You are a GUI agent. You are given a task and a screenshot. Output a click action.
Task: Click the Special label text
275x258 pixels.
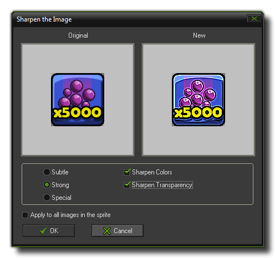pyautogui.click(x=62, y=198)
